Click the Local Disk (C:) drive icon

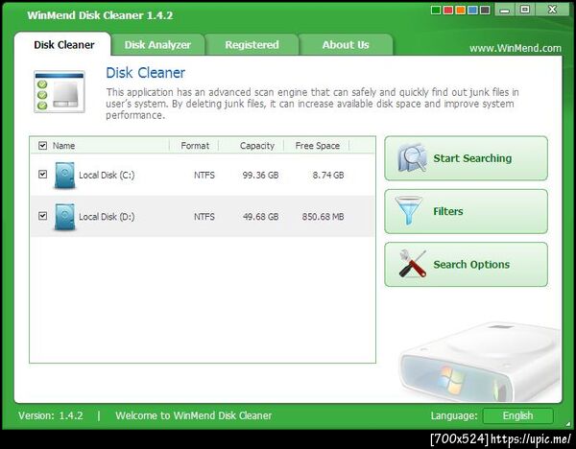(65, 176)
